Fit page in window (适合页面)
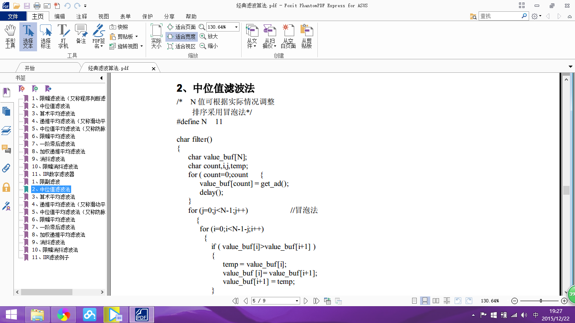Image resolution: width=575 pixels, height=323 pixels. [x=182, y=27]
